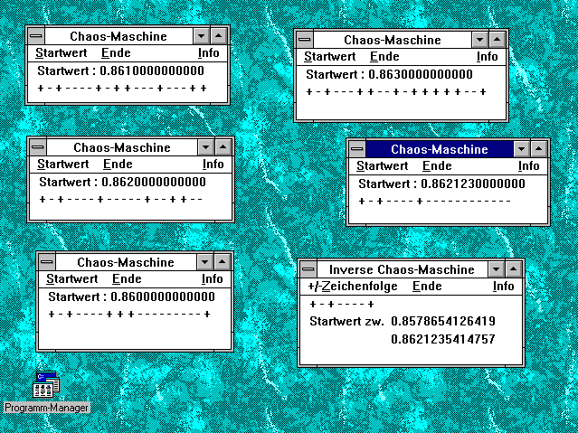Open control-menu box of window with Startwert 0.8630000000000

305,40
